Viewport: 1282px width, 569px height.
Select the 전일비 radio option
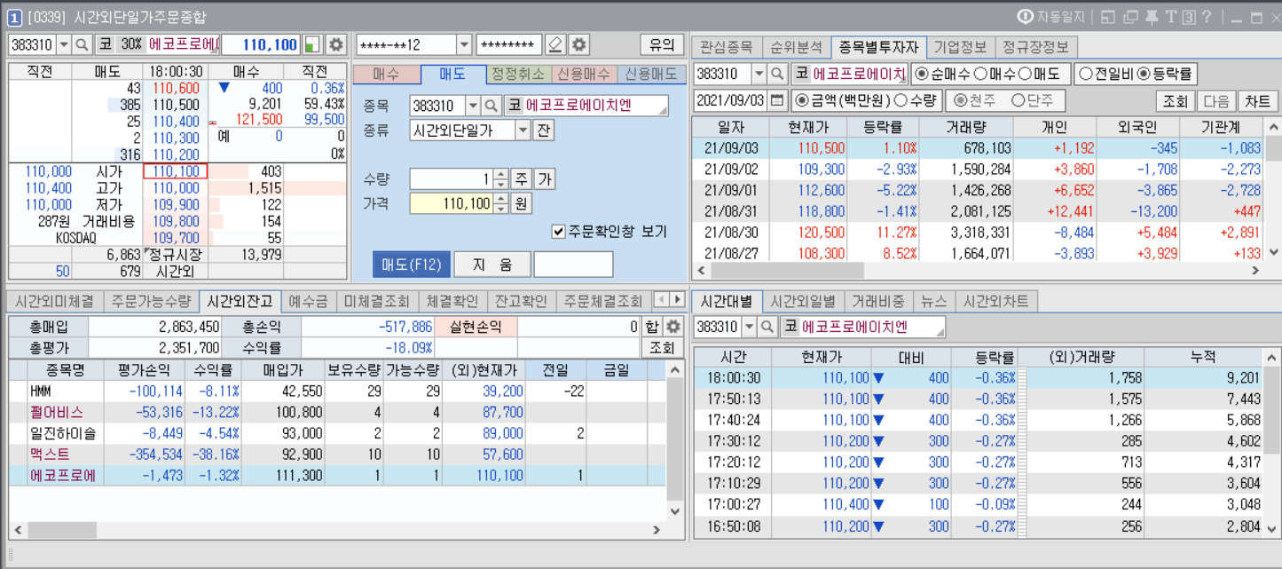pyautogui.click(x=1084, y=74)
